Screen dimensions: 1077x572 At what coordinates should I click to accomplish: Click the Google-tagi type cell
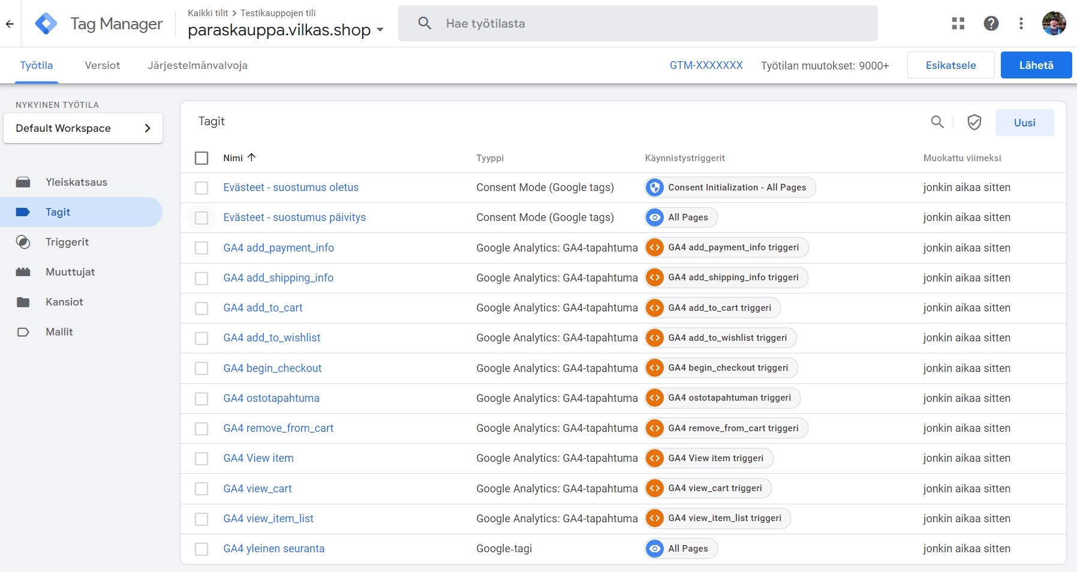[x=504, y=549]
